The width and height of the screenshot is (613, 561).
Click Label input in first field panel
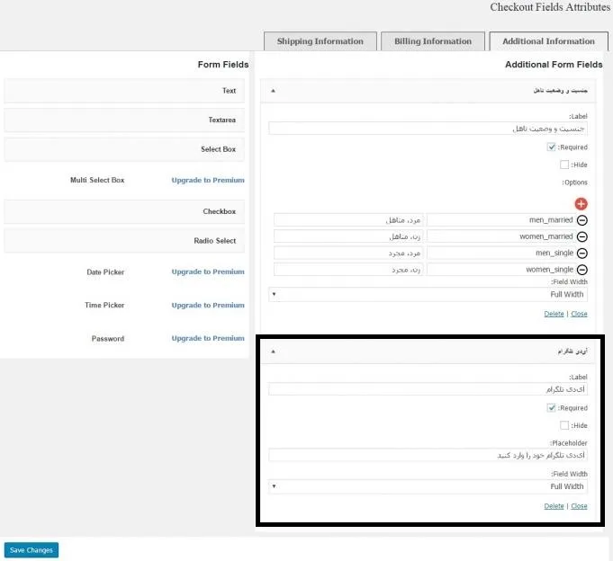[428, 129]
